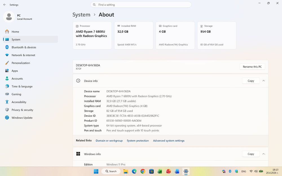Click the Rename this PC button
The image size is (282, 176).
[252, 67]
